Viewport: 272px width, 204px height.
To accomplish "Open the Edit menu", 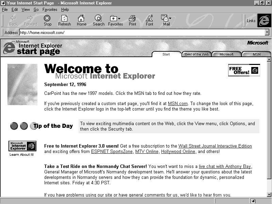I will 15,10.
